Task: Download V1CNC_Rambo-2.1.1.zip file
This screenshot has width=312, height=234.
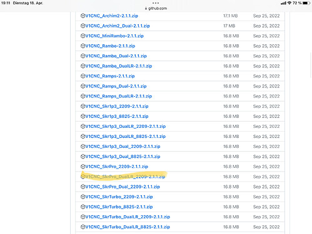Action: [x=110, y=46]
